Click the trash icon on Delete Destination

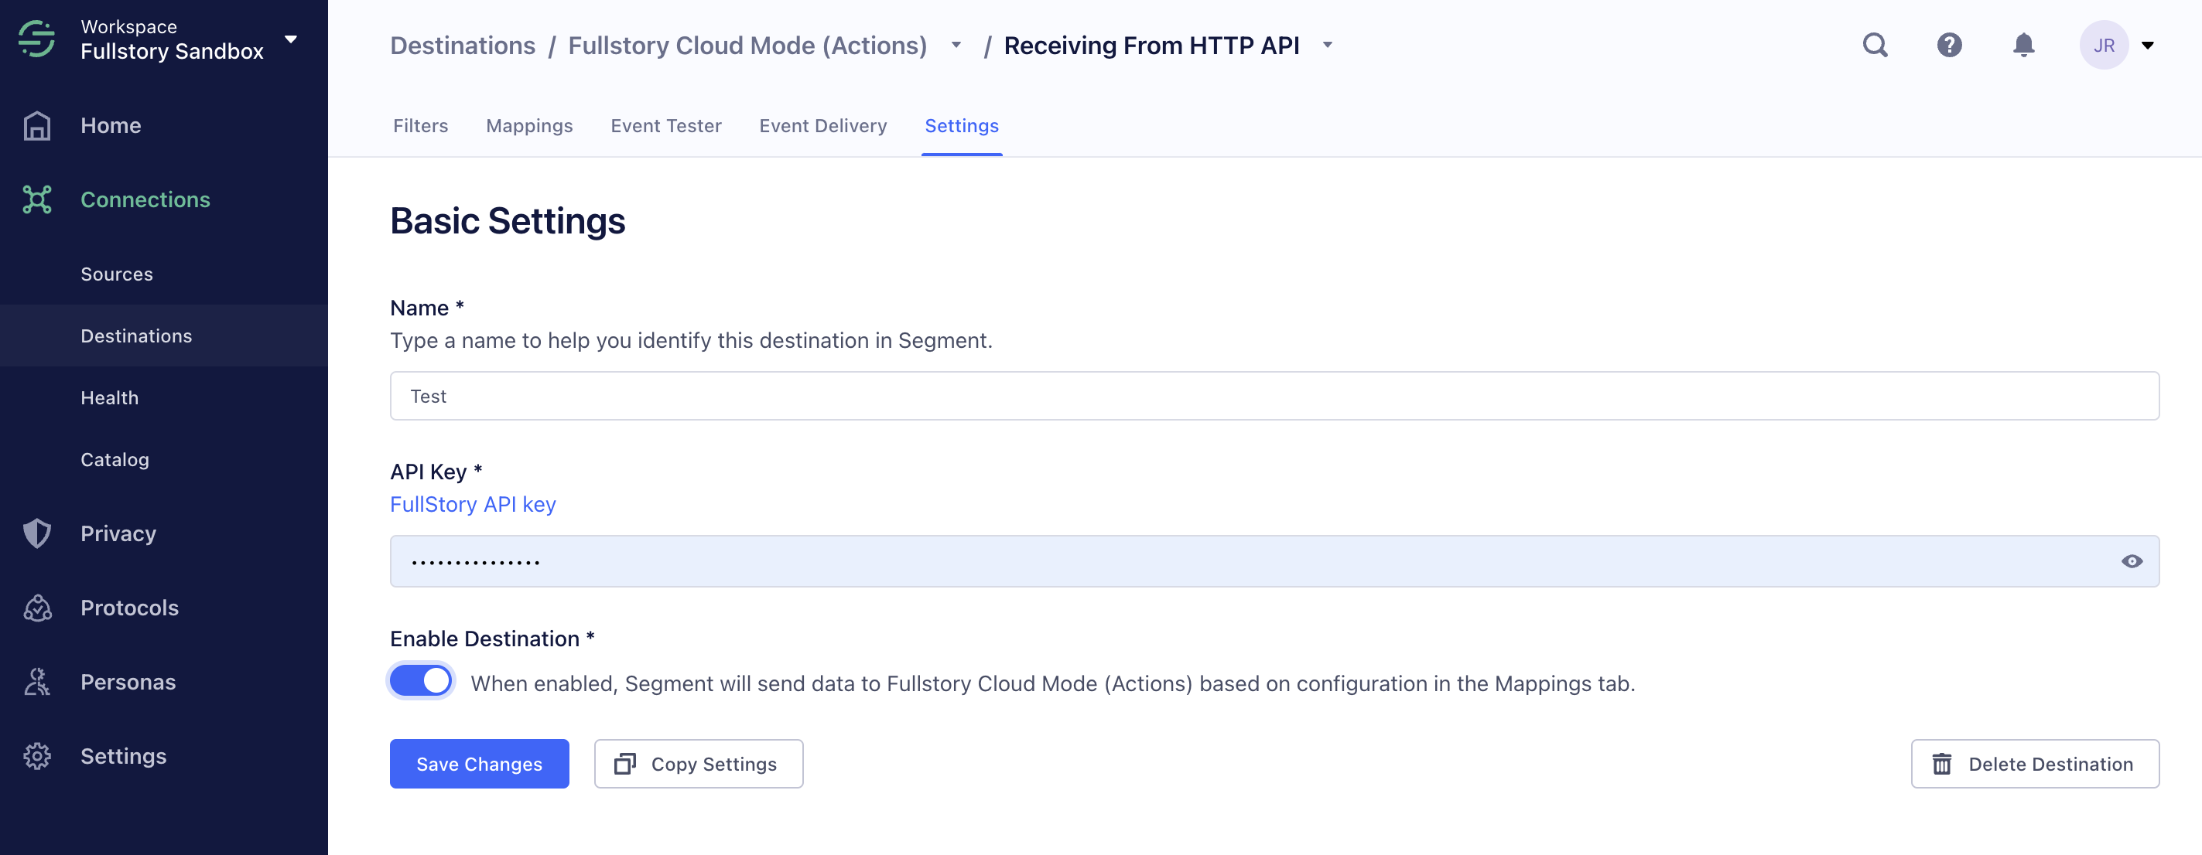pyautogui.click(x=1942, y=765)
